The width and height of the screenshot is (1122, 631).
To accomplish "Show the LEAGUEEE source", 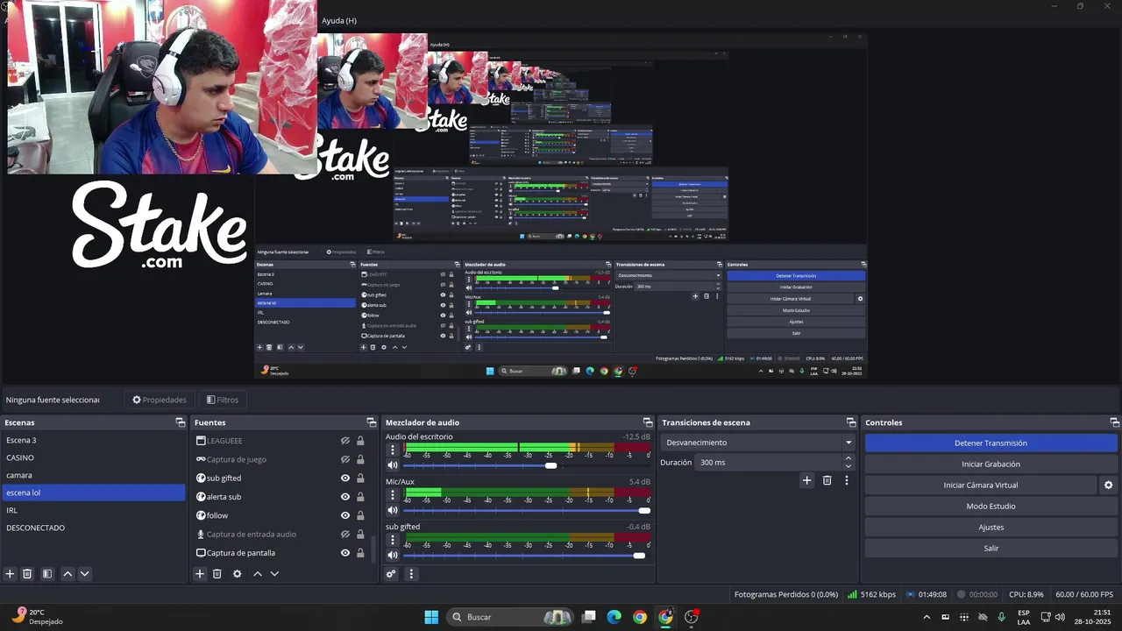I will [345, 441].
